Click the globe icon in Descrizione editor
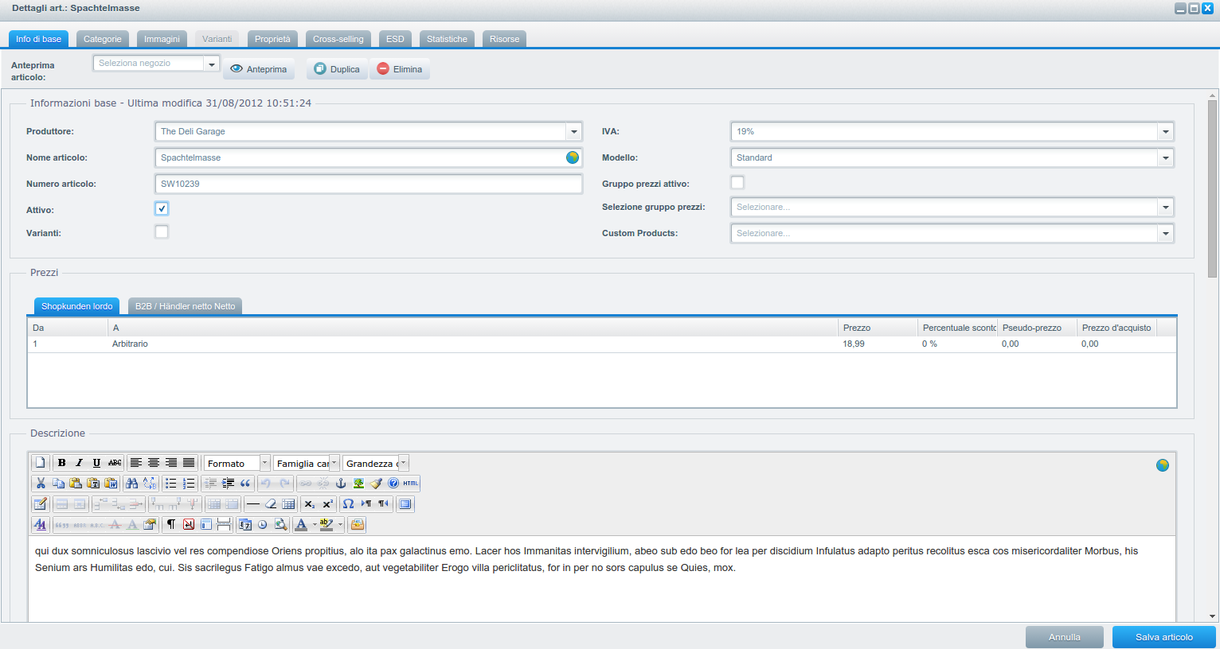 [x=1163, y=465]
